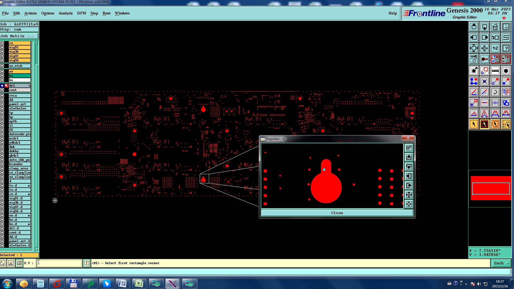Click the Home view icon
514x289 pixels.
coord(495,27)
